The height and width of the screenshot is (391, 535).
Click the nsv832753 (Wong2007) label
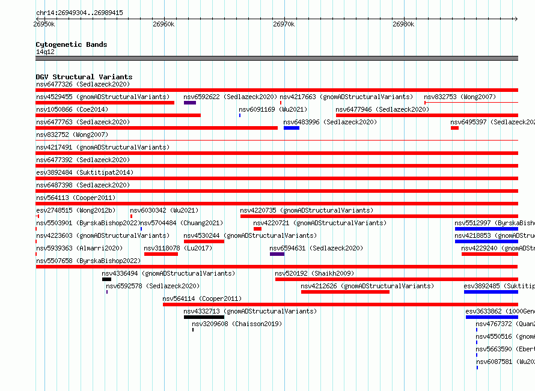(460, 97)
